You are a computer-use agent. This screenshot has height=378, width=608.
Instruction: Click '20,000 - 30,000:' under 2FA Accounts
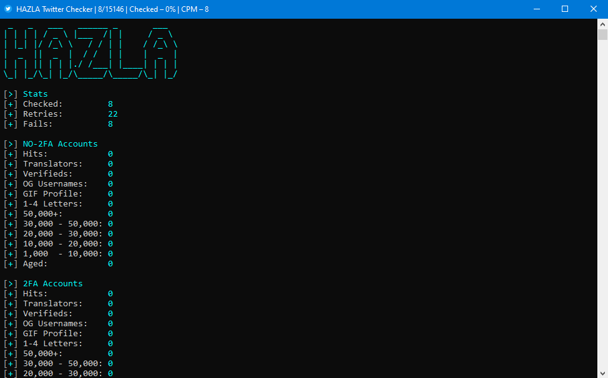click(63, 374)
